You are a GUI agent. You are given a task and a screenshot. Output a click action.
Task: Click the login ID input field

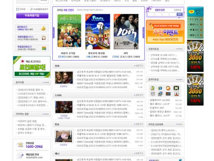27,2
